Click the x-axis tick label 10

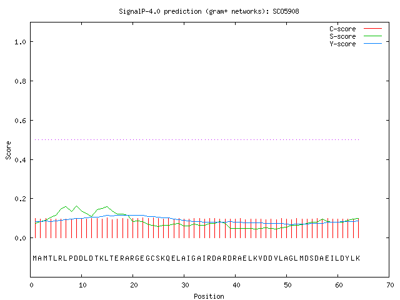click(x=82, y=285)
